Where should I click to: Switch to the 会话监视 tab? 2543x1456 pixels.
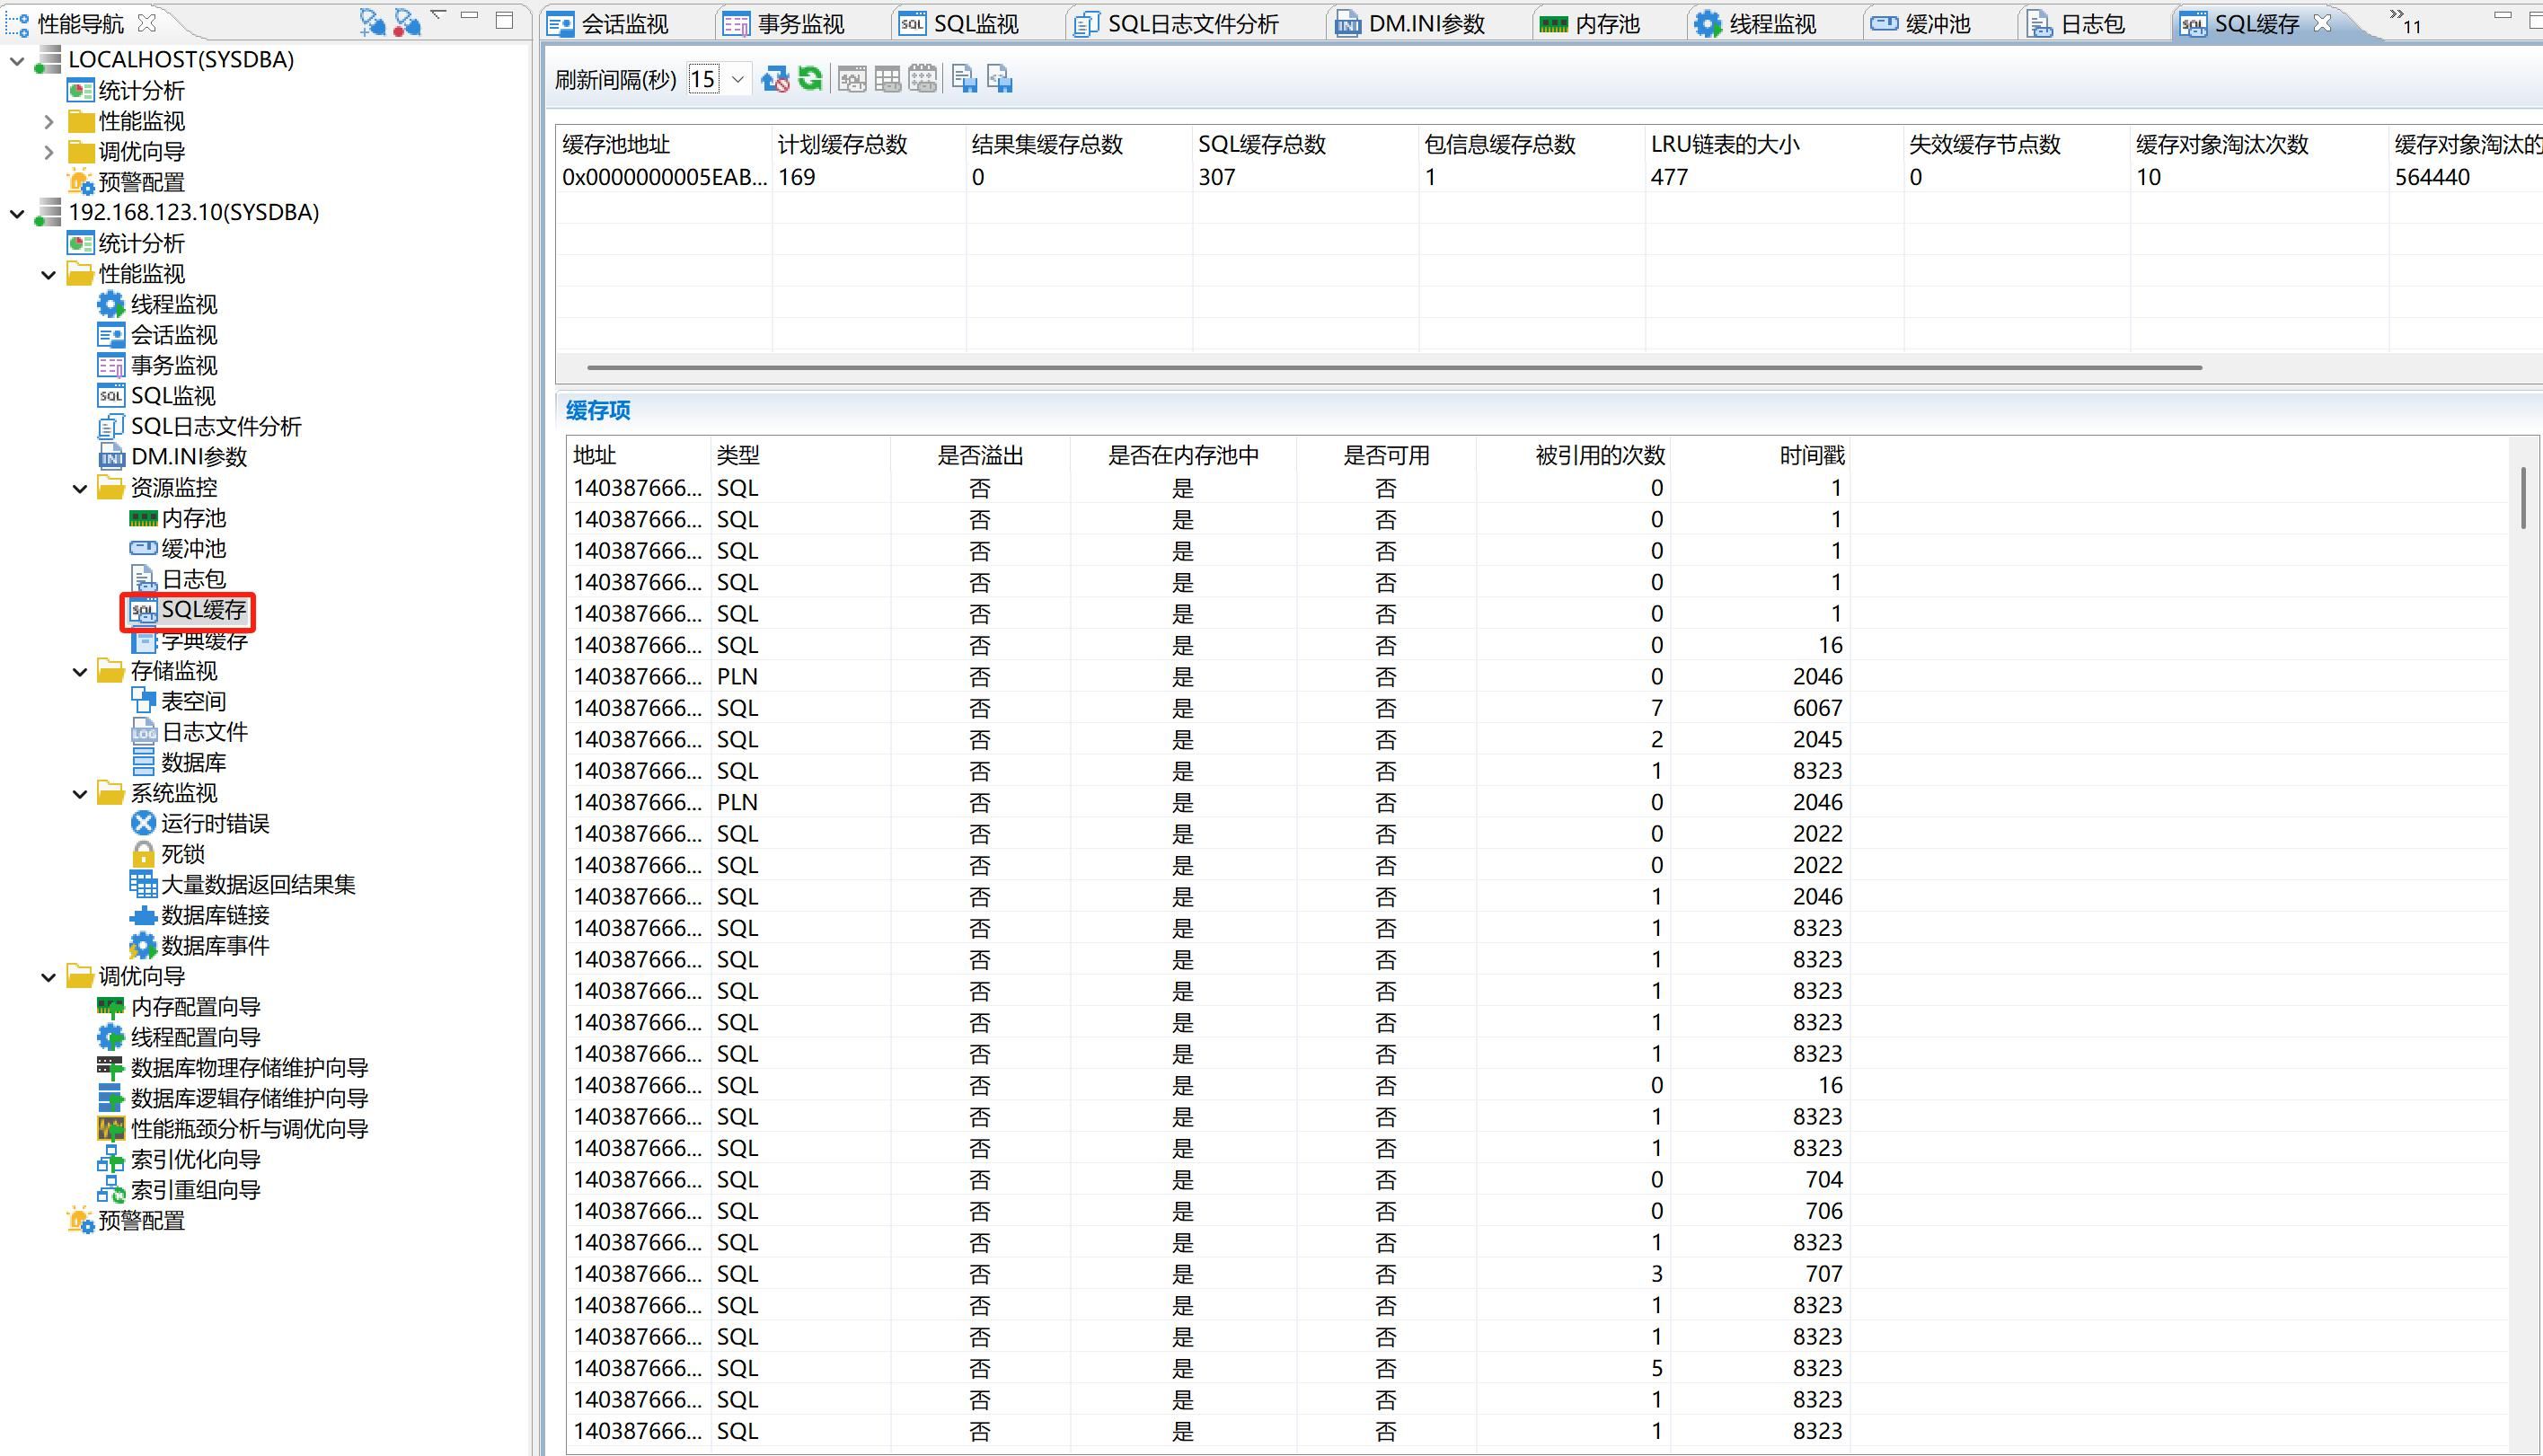click(x=609, y=24)
